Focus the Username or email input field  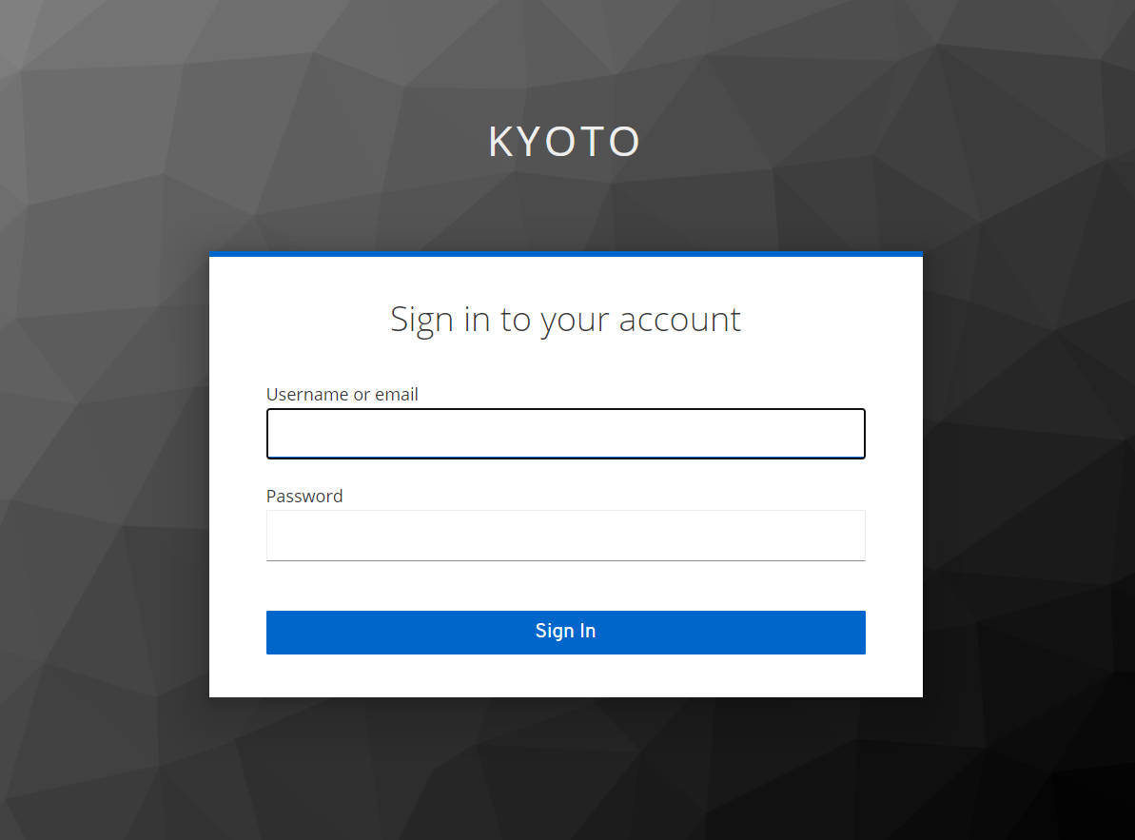[x=565, y=434]
